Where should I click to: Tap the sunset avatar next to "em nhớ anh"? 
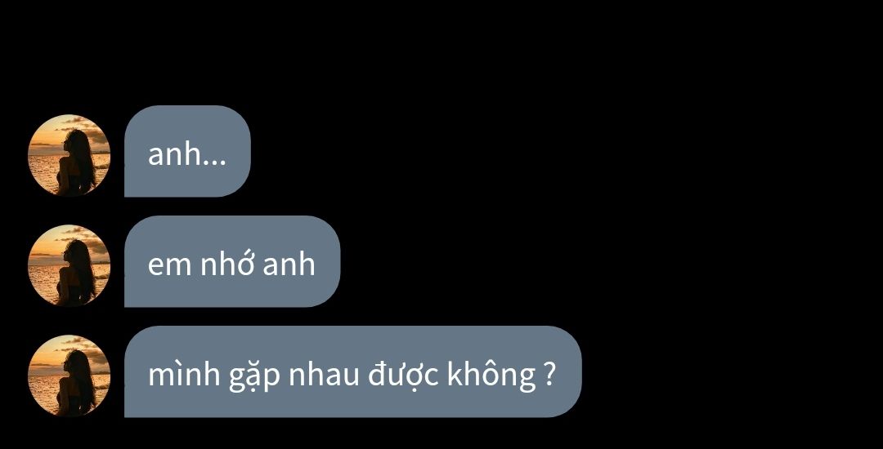coord(69,265)
